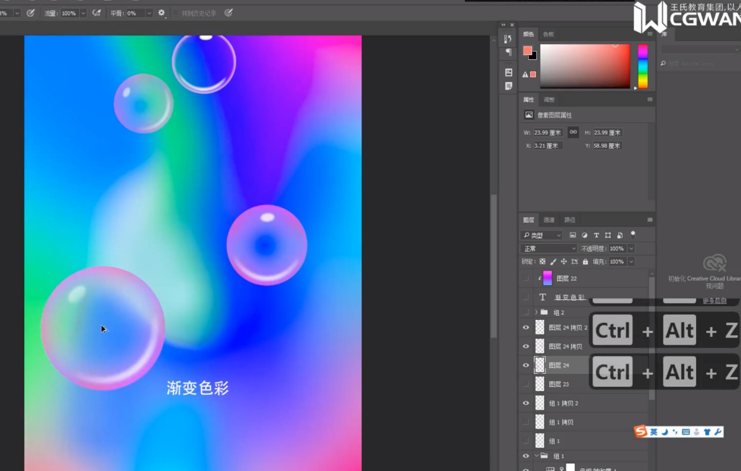Click the out-of-gamut warning triangle icon
741x471 pixels.
[525, 74]
